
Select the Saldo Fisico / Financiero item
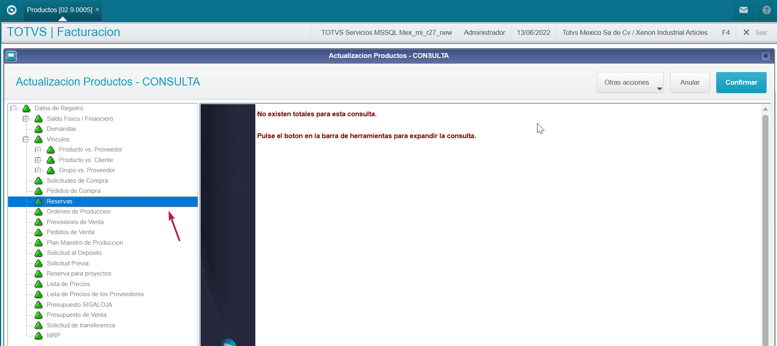(80, 119)
